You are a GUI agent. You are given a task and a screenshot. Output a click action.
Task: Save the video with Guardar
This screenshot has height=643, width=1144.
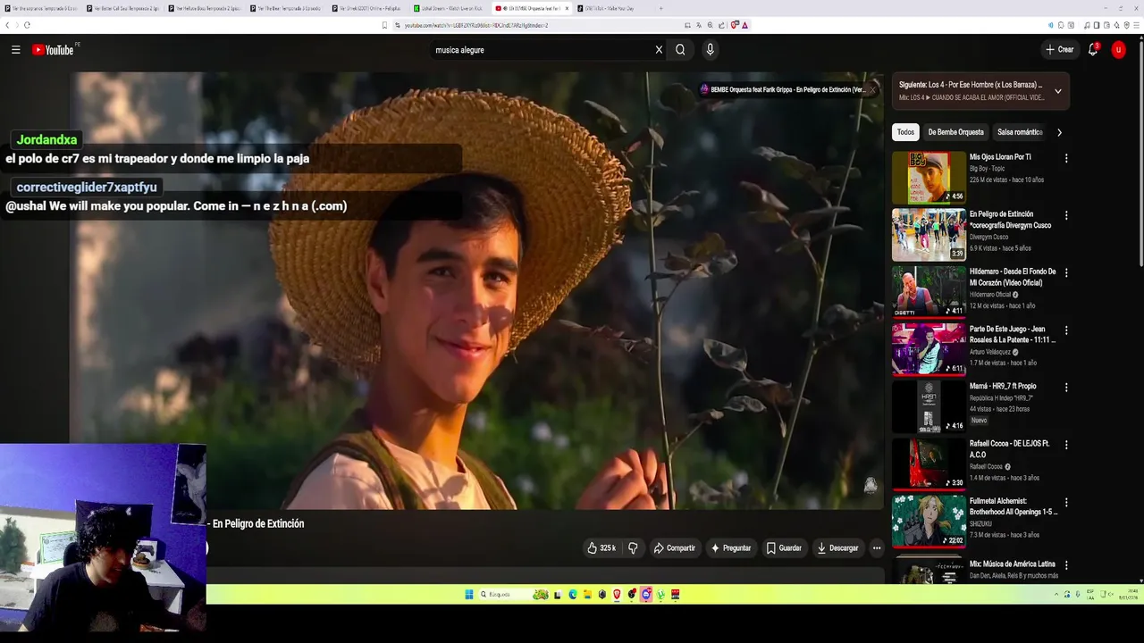point(784,548)
